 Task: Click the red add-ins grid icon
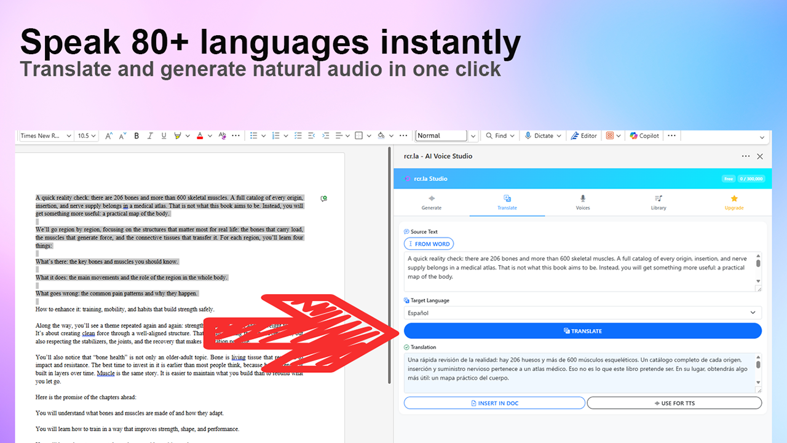(x=610, y=136)
